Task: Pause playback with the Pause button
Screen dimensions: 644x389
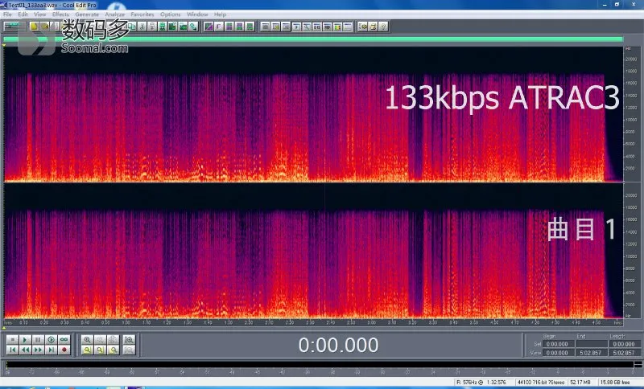Action: [38, 339]
